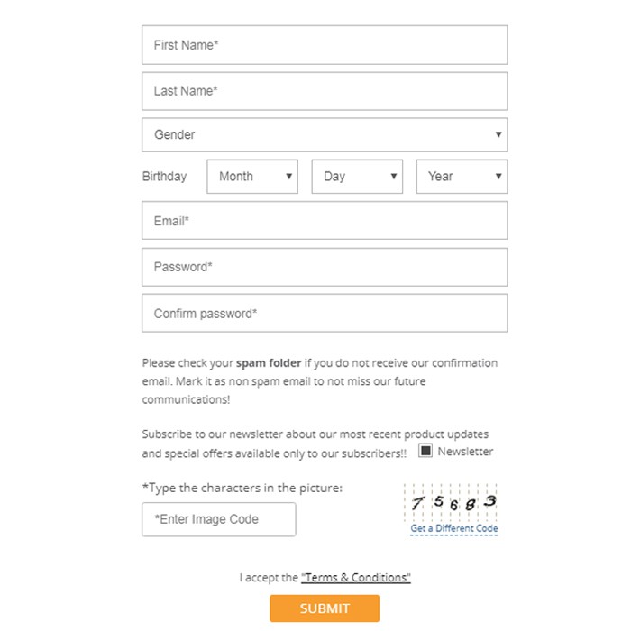Expand the birthday Year dropdown
Image resolution: width=631 pixels, height=631 pixels.
tap(462, 177)
